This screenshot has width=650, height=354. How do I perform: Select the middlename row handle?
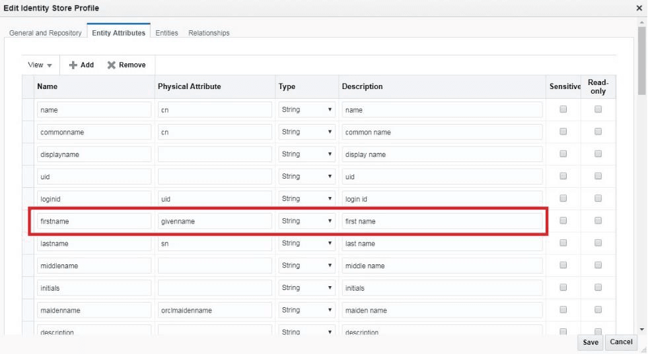tap(28, 266)
